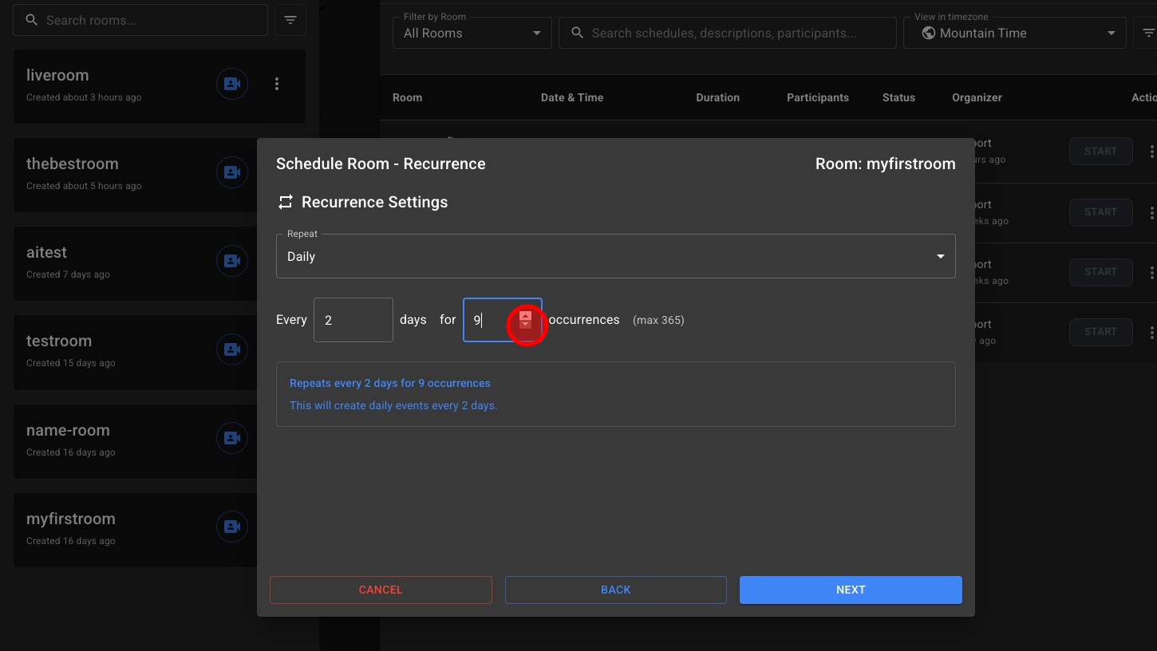
Task: Click the Every days interval field
Action: click(353, 320)
